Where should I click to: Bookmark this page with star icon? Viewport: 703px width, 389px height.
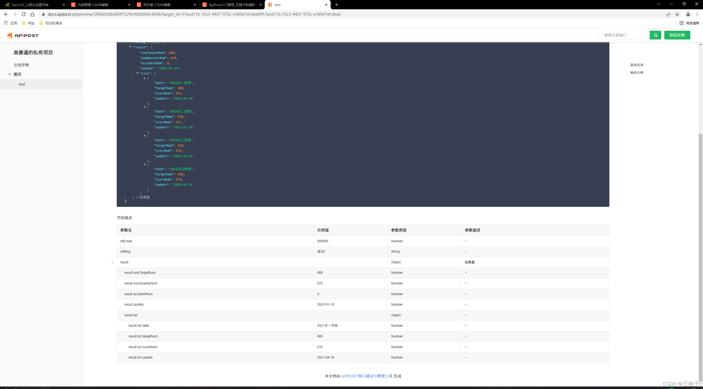coord(677,14)
